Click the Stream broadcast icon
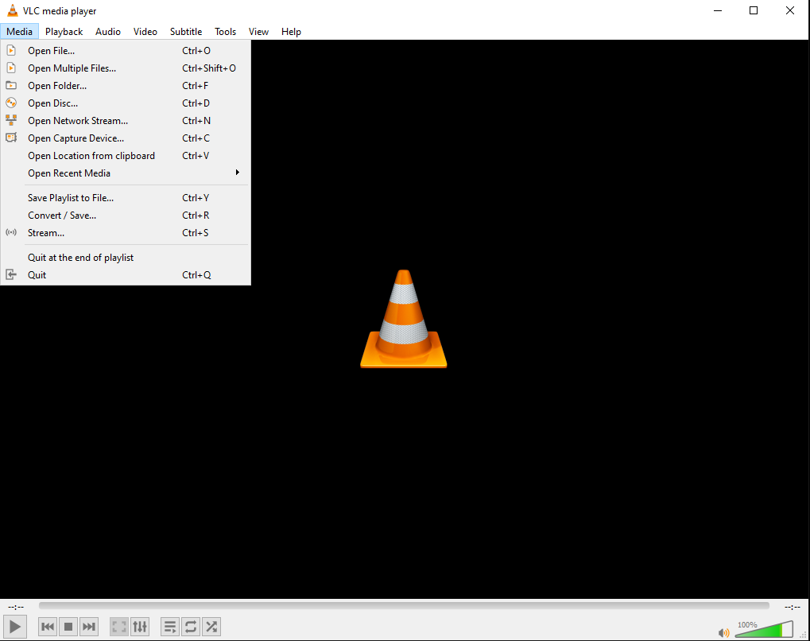The width and height of the screenshot is (810, 641). point(11,232)
